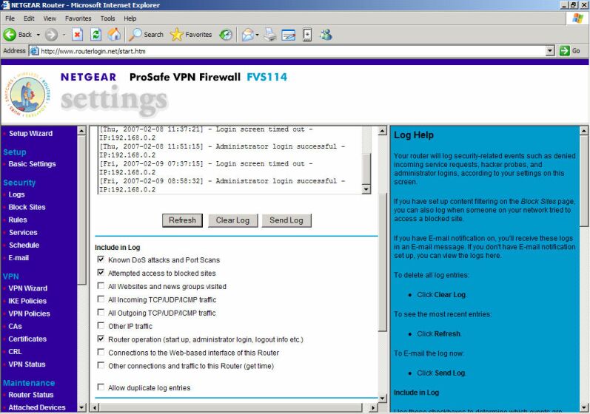Click the NETGEAR round logo image
This screenshot has height=414, width=590.
pos(28,95)
